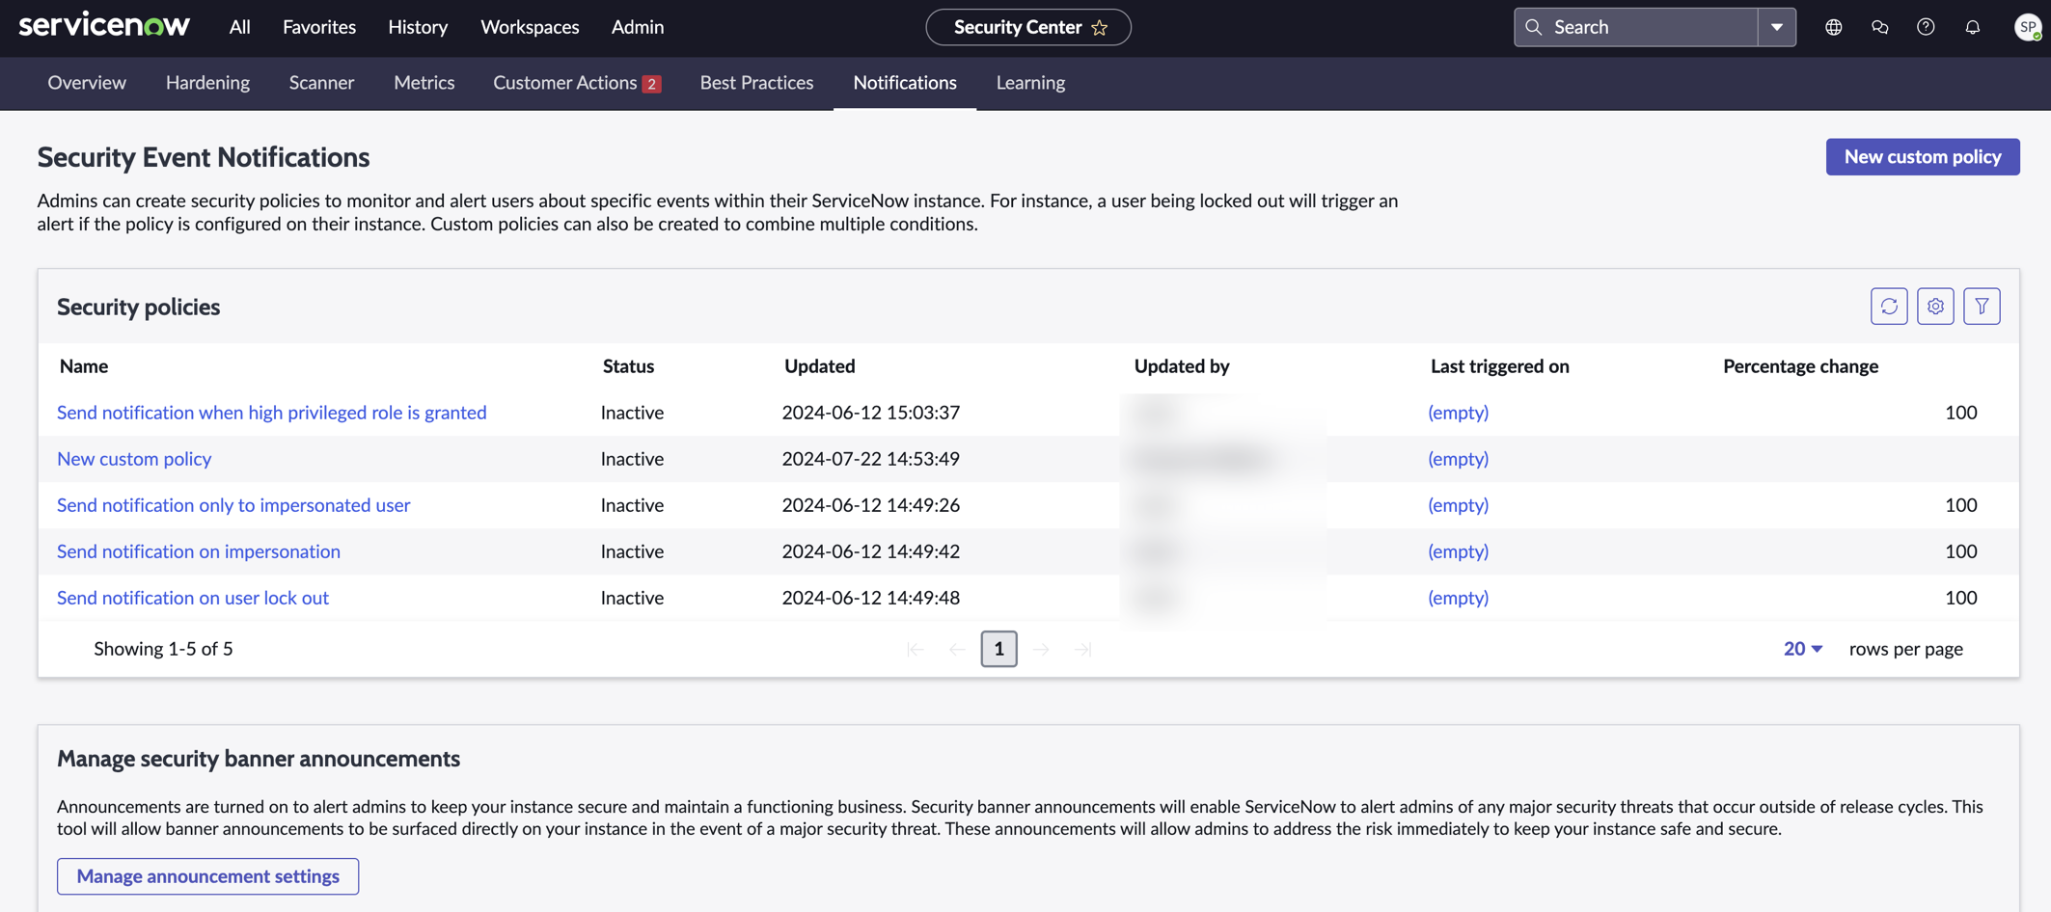This screenshot has width=2051, height=912.
Task: Open the SP user avatar menu
Action: pos(2028,27)
